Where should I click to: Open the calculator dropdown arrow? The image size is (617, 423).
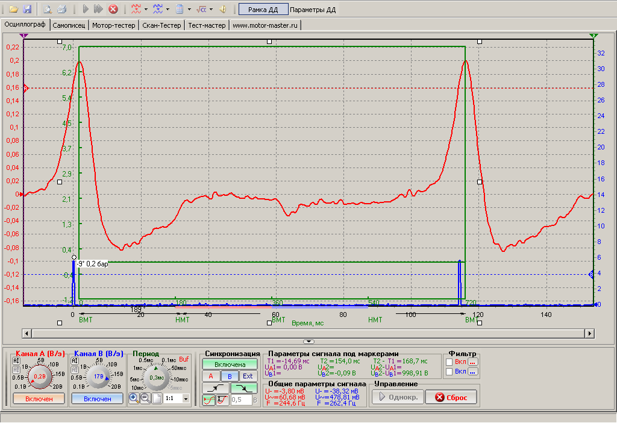coord(189,9)
